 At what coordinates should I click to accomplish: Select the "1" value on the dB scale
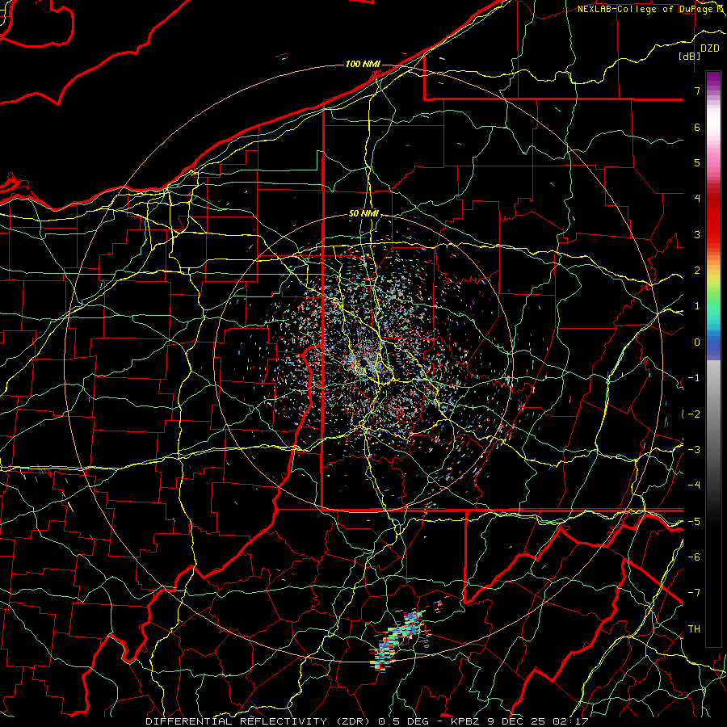tap(697, 306)
